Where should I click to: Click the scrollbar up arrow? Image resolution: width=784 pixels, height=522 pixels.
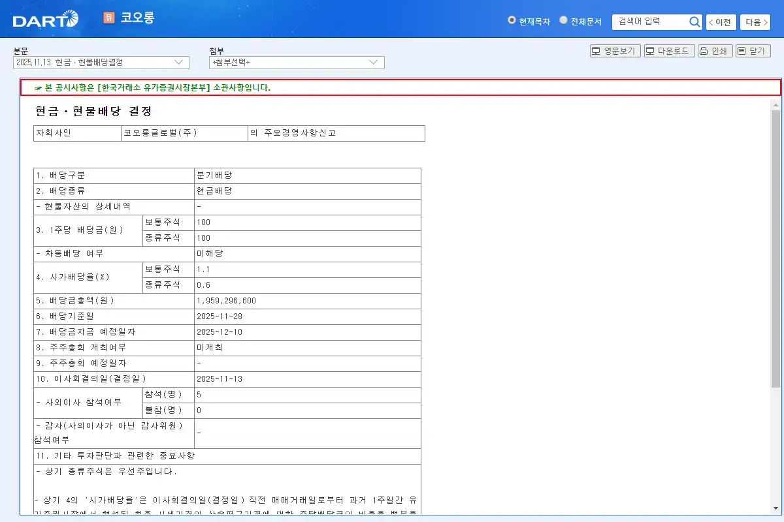(x=776, y=105)
